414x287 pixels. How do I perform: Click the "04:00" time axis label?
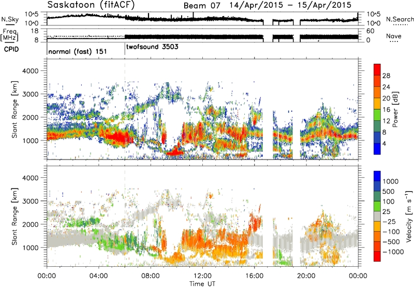pos(98,276)
